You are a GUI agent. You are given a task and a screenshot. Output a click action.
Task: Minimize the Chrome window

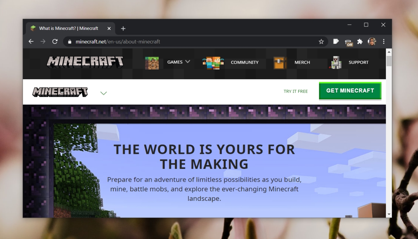349,25
